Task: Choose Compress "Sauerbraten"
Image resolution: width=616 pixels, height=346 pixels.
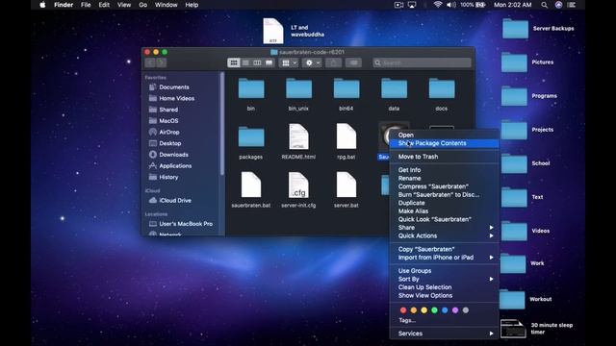Action: point(444,186)
